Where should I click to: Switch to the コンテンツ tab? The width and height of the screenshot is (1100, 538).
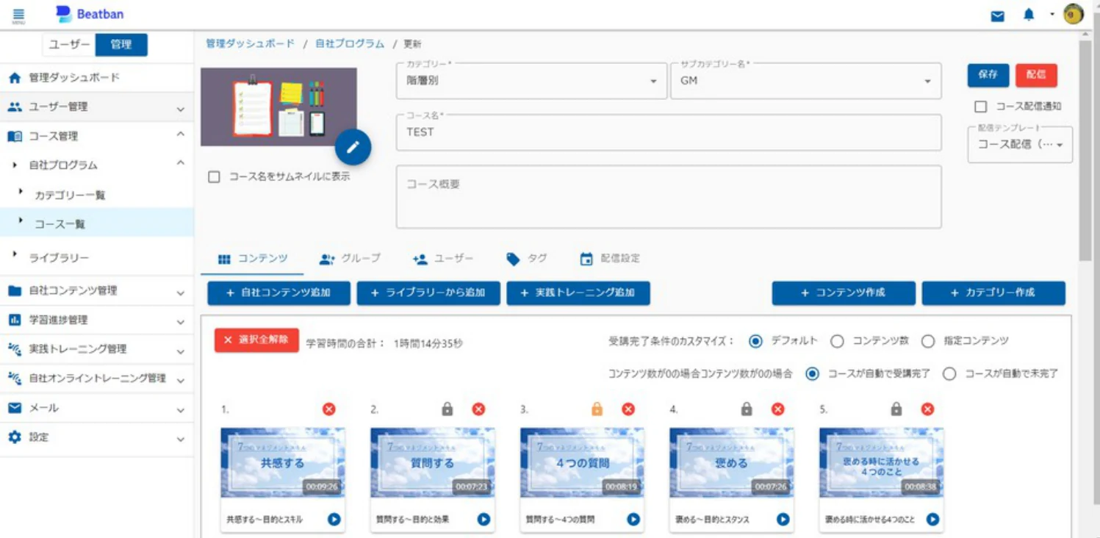pyautogui.click(x=253, y=259)
